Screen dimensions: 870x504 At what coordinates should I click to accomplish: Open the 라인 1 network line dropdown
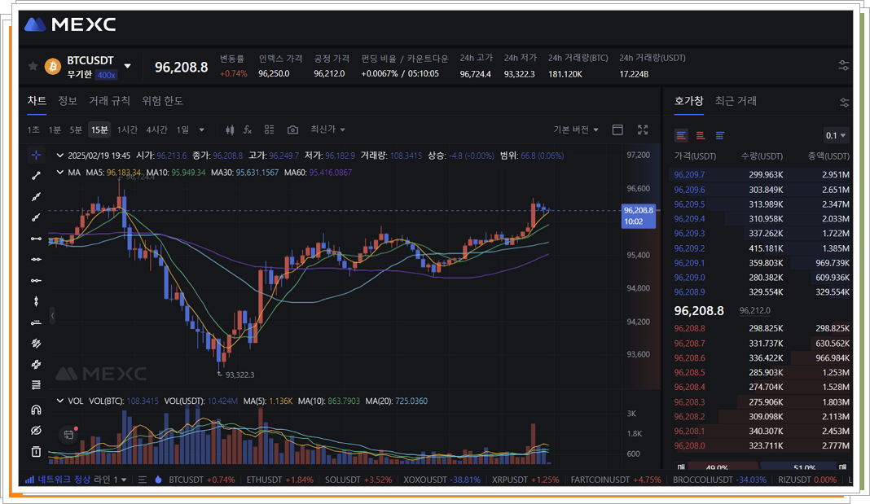pyautogui.click(x=111, y=480)
